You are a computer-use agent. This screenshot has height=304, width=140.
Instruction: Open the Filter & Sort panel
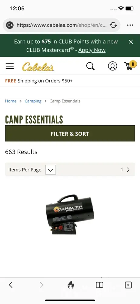point(70,133)
